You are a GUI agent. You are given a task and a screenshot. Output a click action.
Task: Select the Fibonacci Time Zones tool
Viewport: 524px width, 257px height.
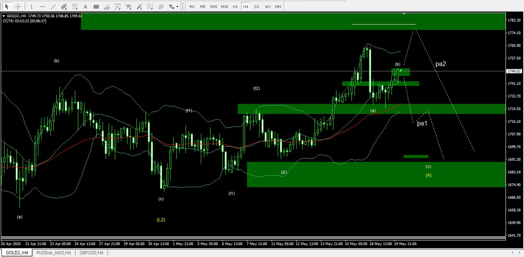[x=150, y=7]
